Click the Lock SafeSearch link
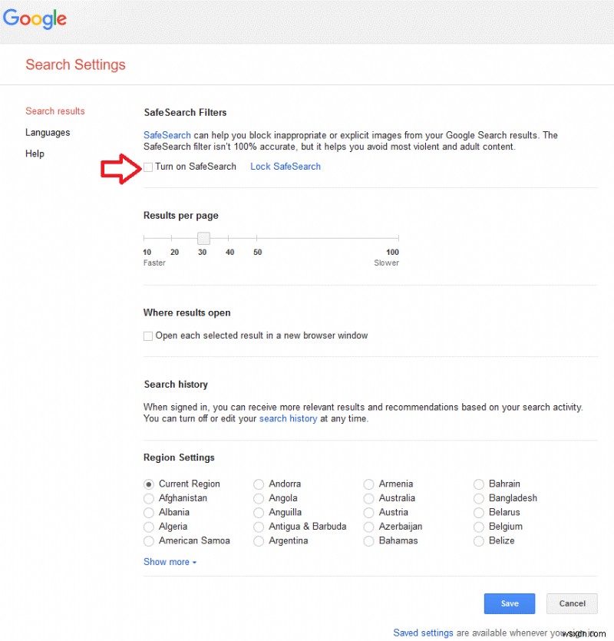The width and height of the screenshot is (614, 641). [x=285, y=167]
